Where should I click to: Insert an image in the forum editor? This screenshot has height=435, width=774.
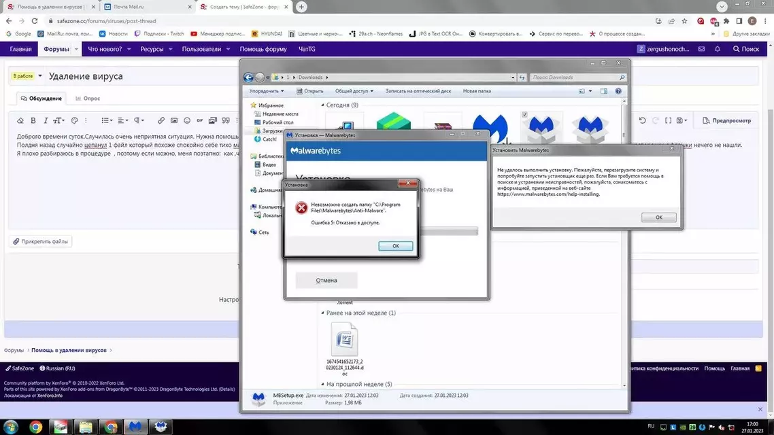click(x=173, y=120)
